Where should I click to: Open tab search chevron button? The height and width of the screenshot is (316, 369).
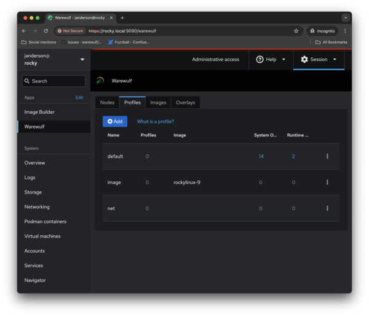pos(346,18)
